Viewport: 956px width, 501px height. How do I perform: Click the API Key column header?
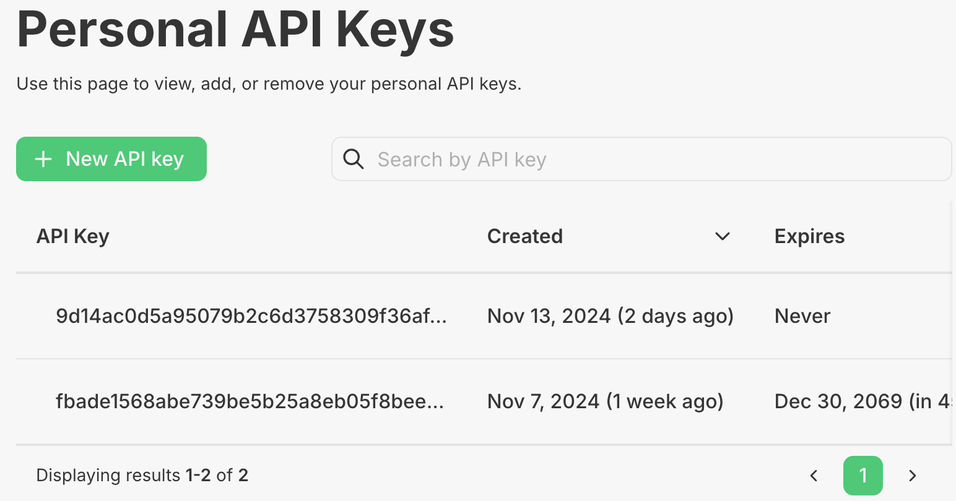pyautogui.click(x=73, y=236)
